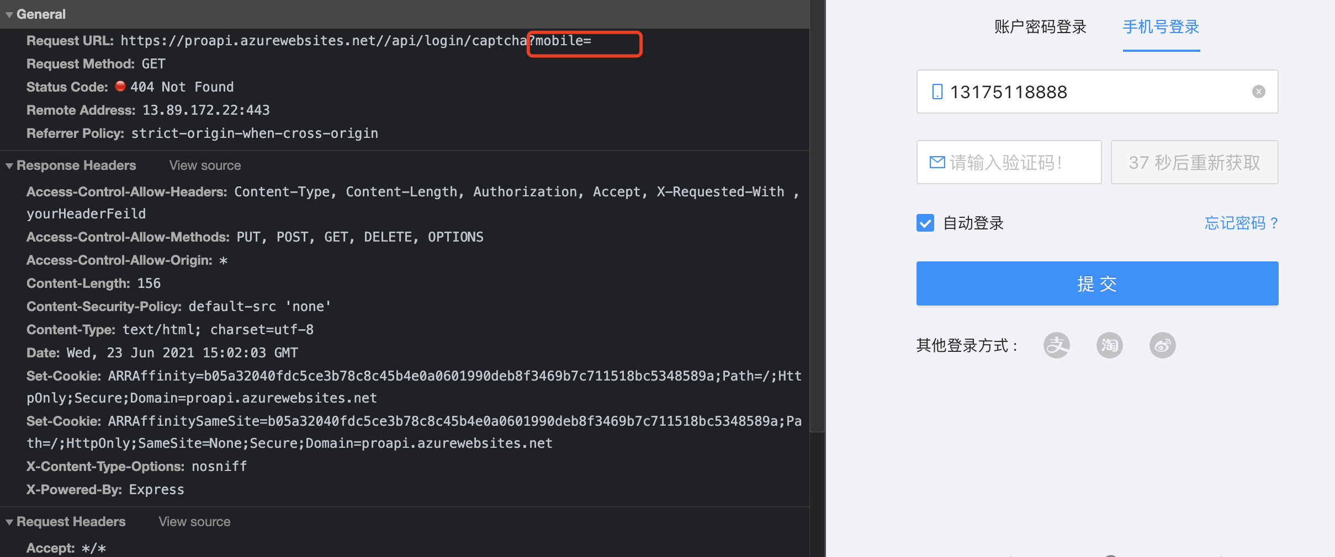Select the 手机号登录 tab

[x=1161, y=26]
